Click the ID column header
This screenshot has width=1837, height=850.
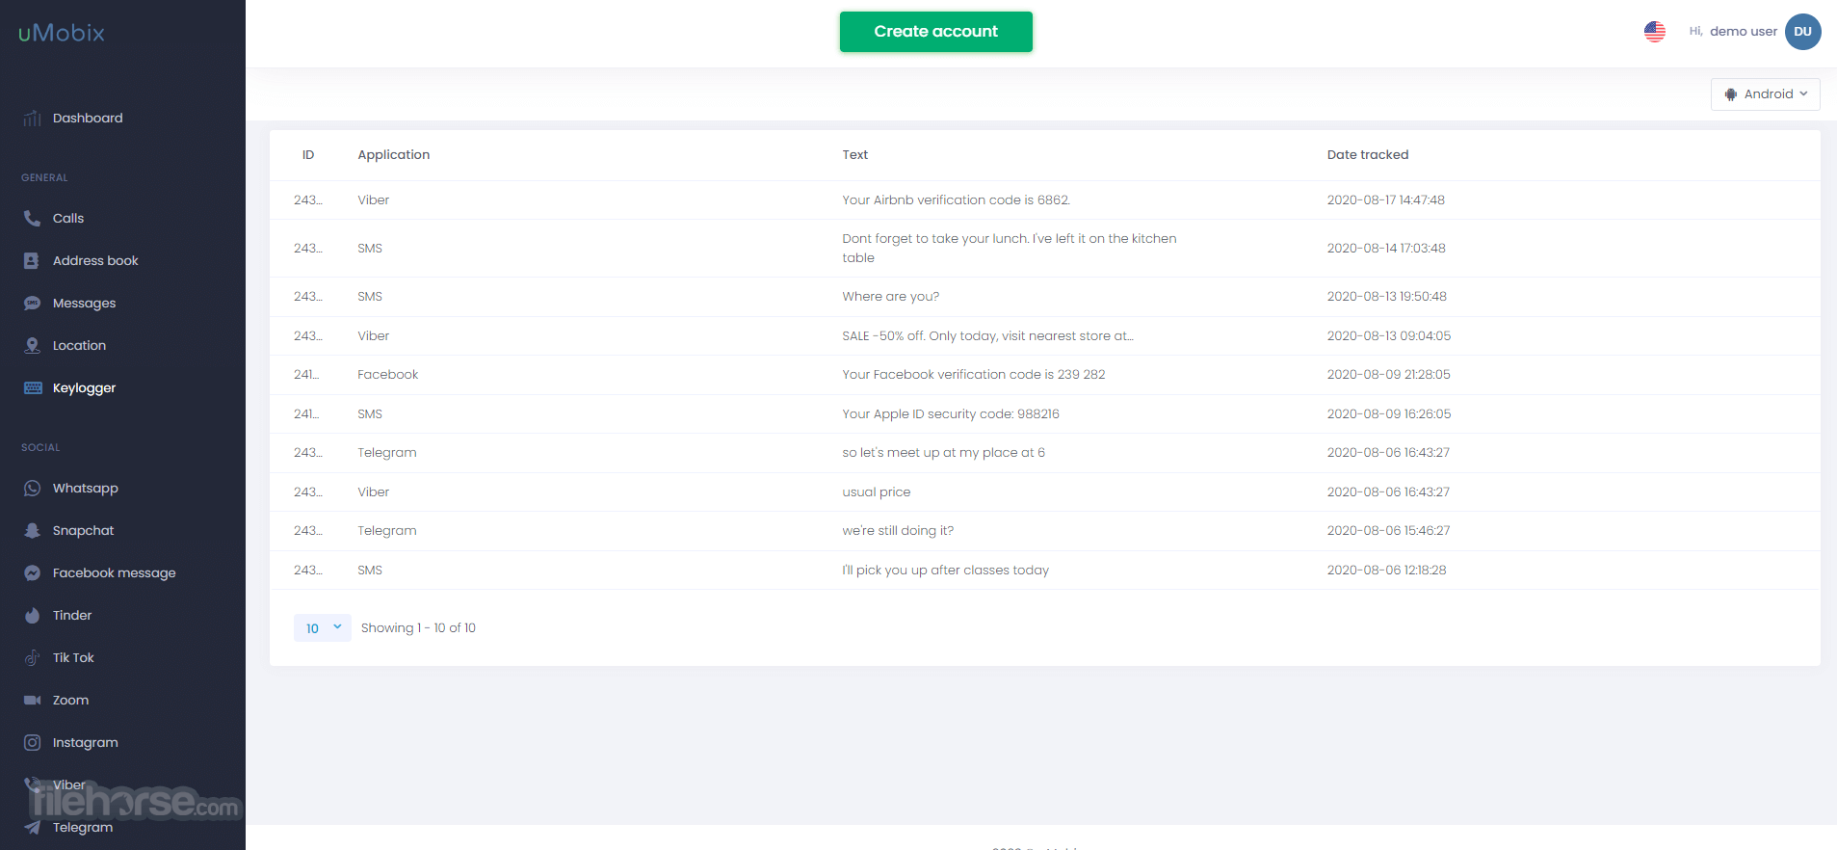pos(308,155)
